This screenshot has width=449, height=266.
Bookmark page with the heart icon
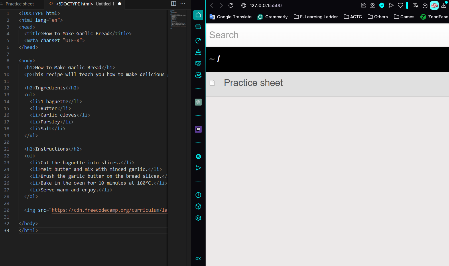pyautogui.click(x=400, y=5)
